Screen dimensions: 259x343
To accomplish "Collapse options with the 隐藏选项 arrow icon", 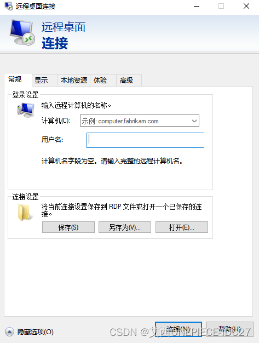I will click(x=9, y=332).
